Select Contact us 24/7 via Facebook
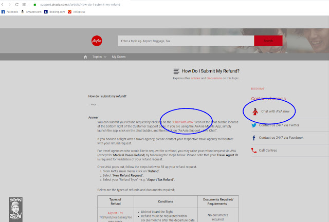The height and width of the screenshot is (222, 329). [x=281, y=138]
